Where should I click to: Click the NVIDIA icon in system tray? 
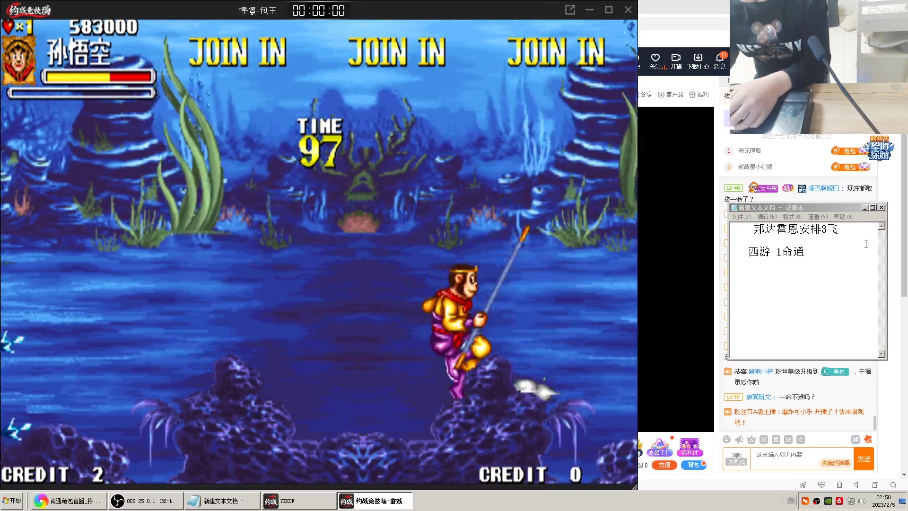(828, 501)
